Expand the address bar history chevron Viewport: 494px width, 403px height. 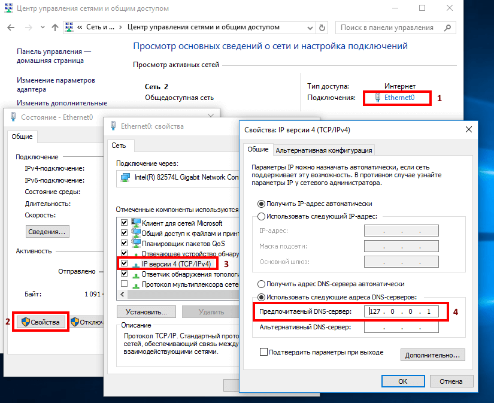[x=310, y=28]
